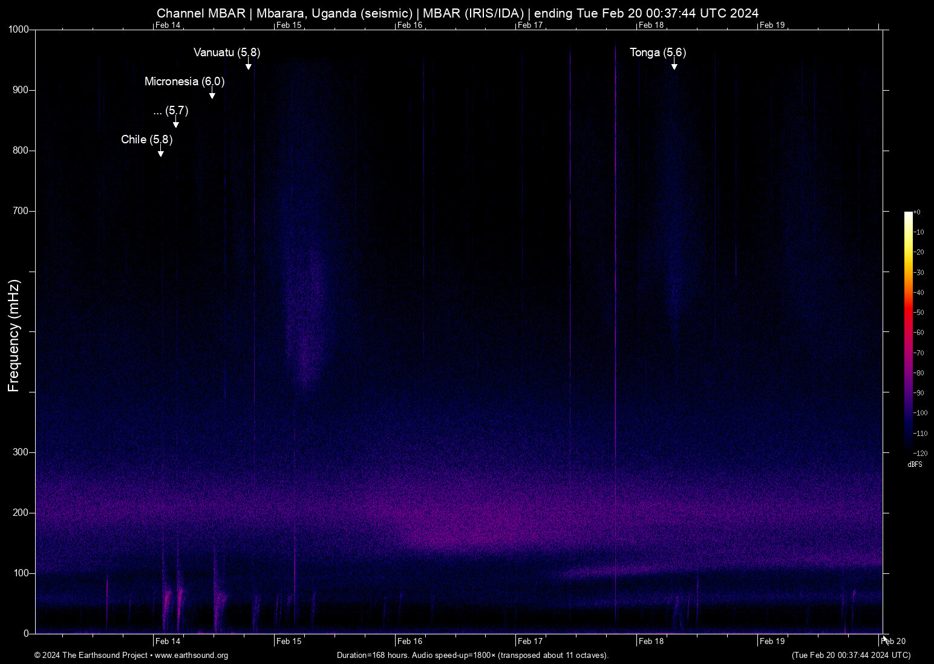Click the audio speed-up duration text

(472, 655)
